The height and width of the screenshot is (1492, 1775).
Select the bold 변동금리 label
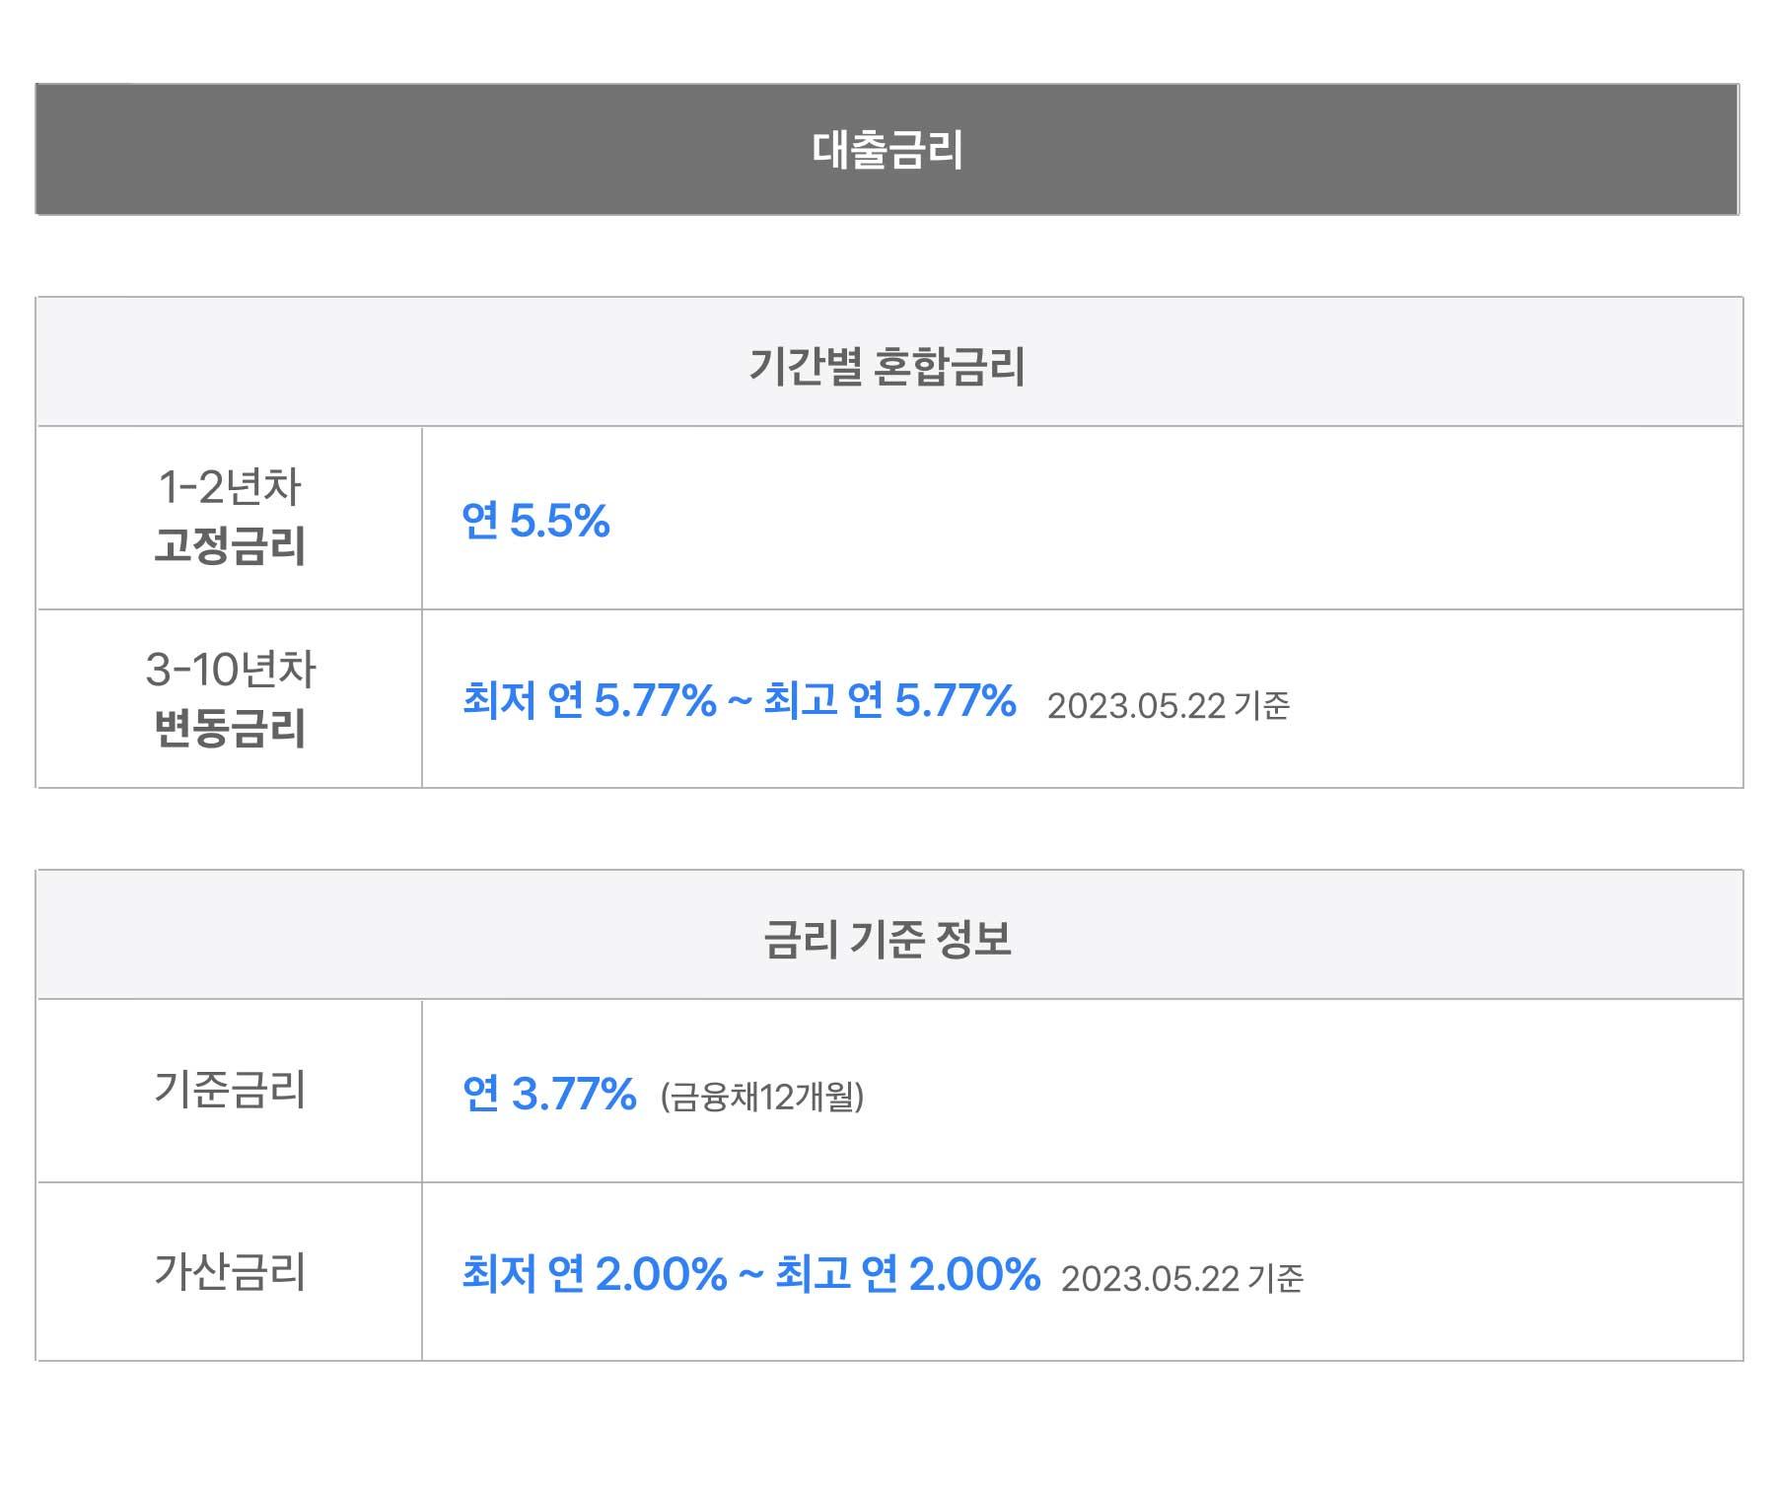click(230, 729)
